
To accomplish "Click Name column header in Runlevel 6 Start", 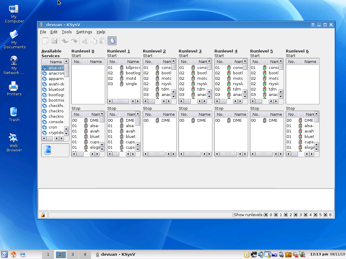I will tap(310, 62).
